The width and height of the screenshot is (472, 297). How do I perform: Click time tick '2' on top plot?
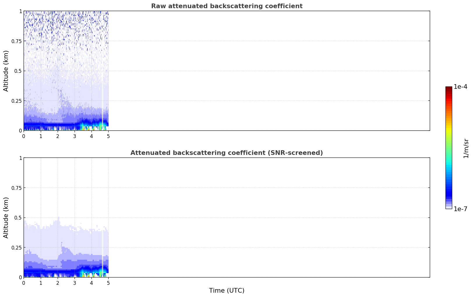58,136
